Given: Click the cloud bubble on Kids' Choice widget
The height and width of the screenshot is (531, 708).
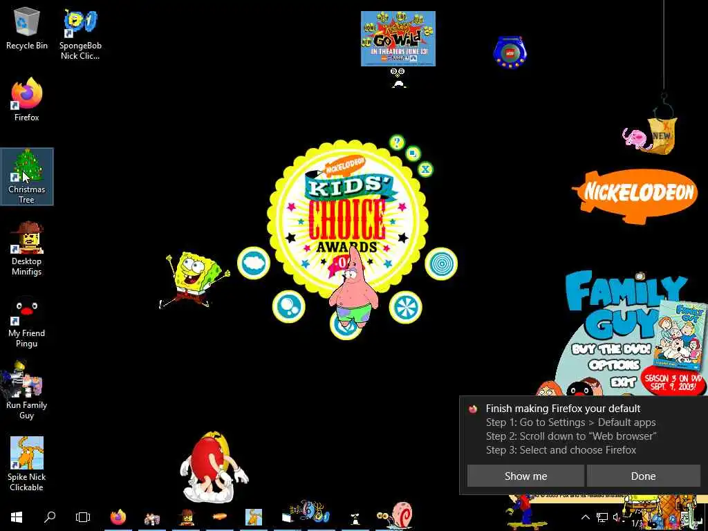Looking at the screenshot, I should (254, 263).
